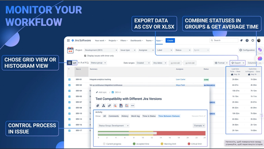Click the Key column sort arrow
This screenshot has width=264, height=149.
click(80, 69)
